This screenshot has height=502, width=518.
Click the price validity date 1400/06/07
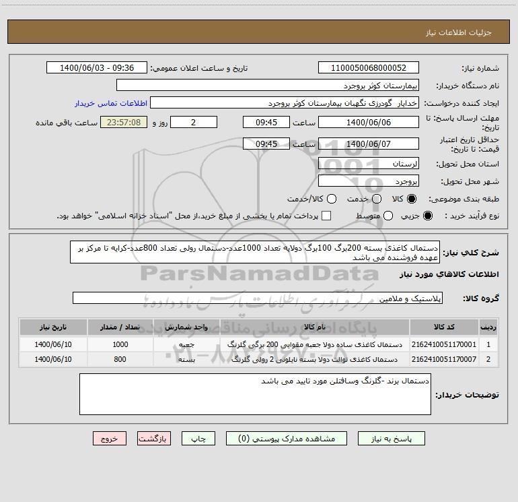[369, 144]
